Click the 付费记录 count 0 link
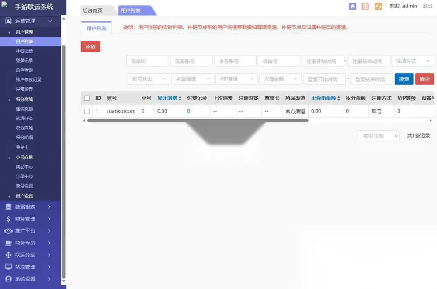Screen dimensions: 437x289 [189, 111]
